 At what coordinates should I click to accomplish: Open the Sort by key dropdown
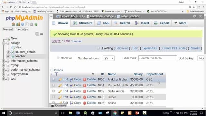(201, 58)
